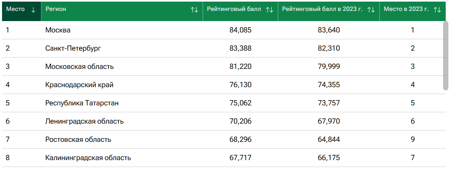450x169 pixels.
Task: Select the Калининградская область region cell
Action: pos(88,158)
